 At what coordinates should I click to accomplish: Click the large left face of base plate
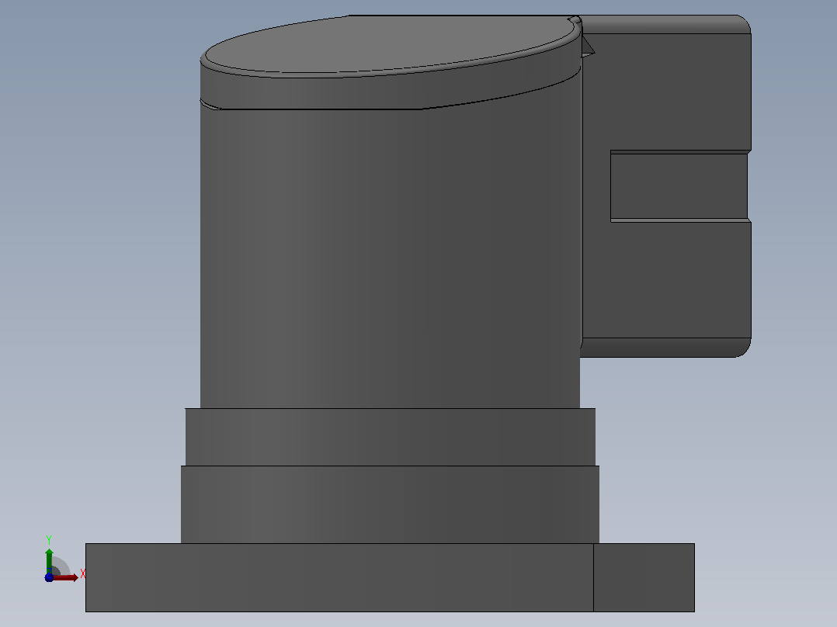coord(339,577)
